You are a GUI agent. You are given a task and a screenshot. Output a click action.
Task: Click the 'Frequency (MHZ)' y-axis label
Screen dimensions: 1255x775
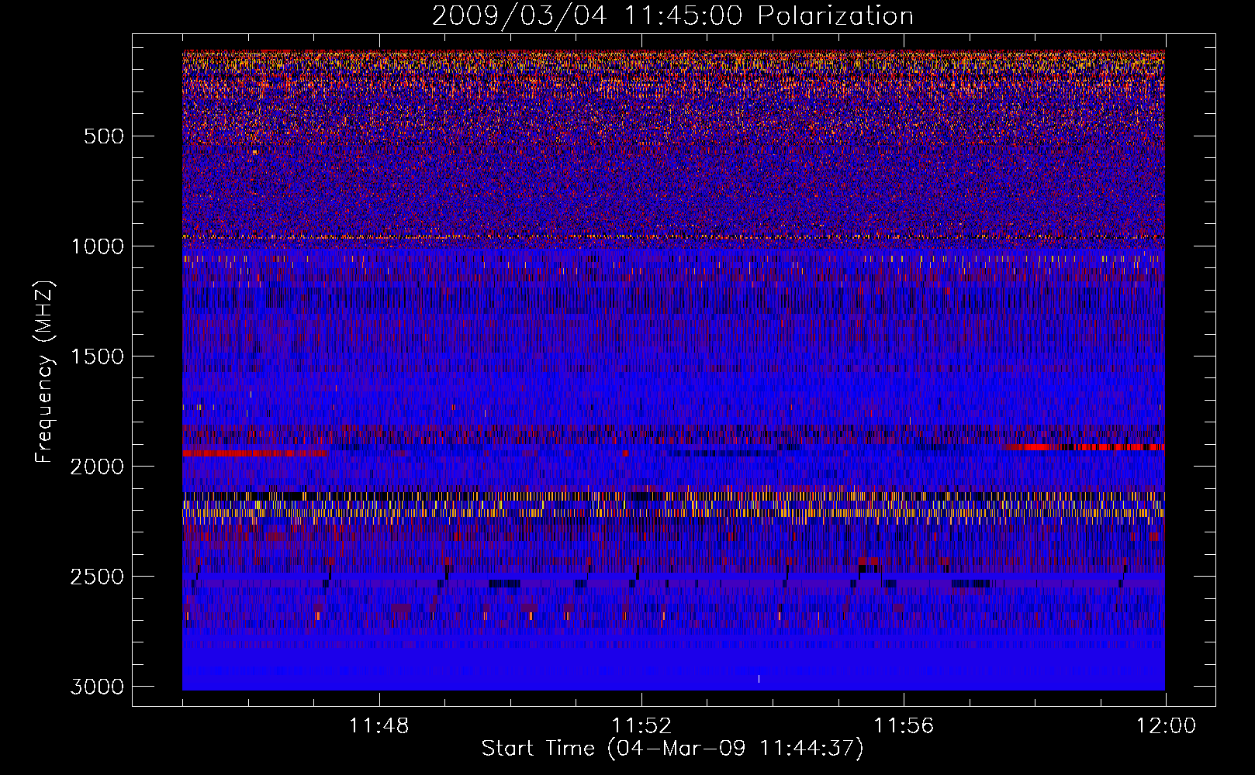click(44, 372)
